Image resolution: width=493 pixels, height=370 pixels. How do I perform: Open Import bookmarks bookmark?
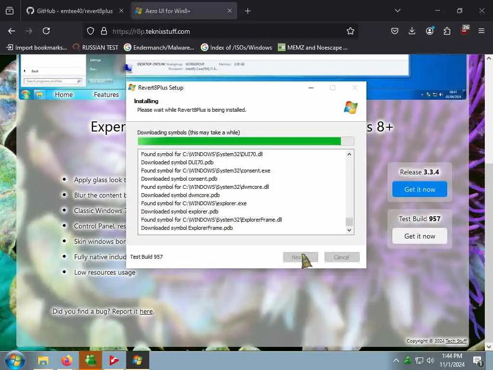click(x=37, y=48)
